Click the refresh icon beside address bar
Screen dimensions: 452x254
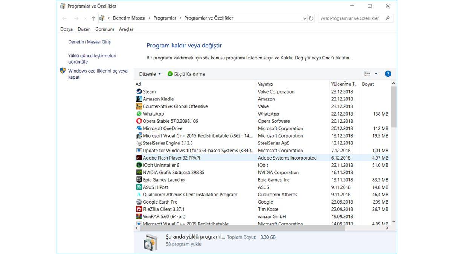311,18
